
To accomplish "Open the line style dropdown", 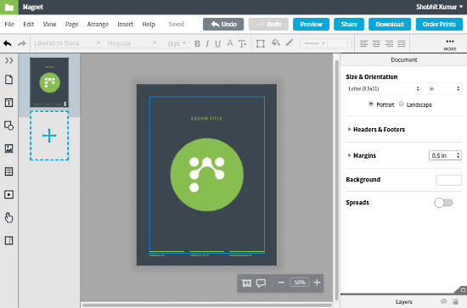I will pyautogui.click(x=313, y=43).
